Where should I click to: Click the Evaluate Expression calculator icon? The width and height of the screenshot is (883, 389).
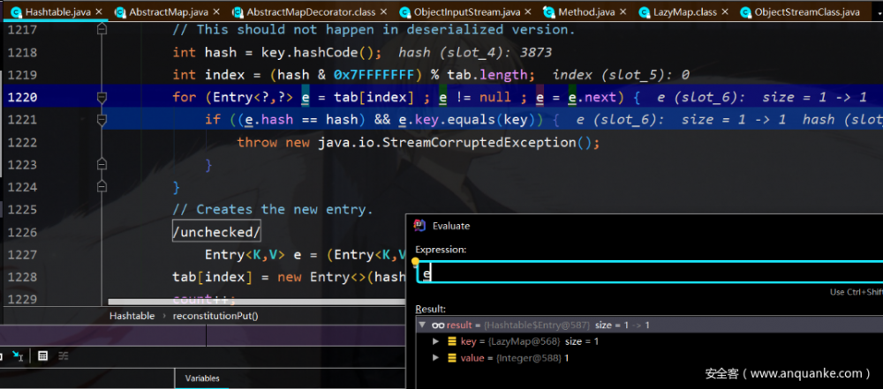pos(42,355)
